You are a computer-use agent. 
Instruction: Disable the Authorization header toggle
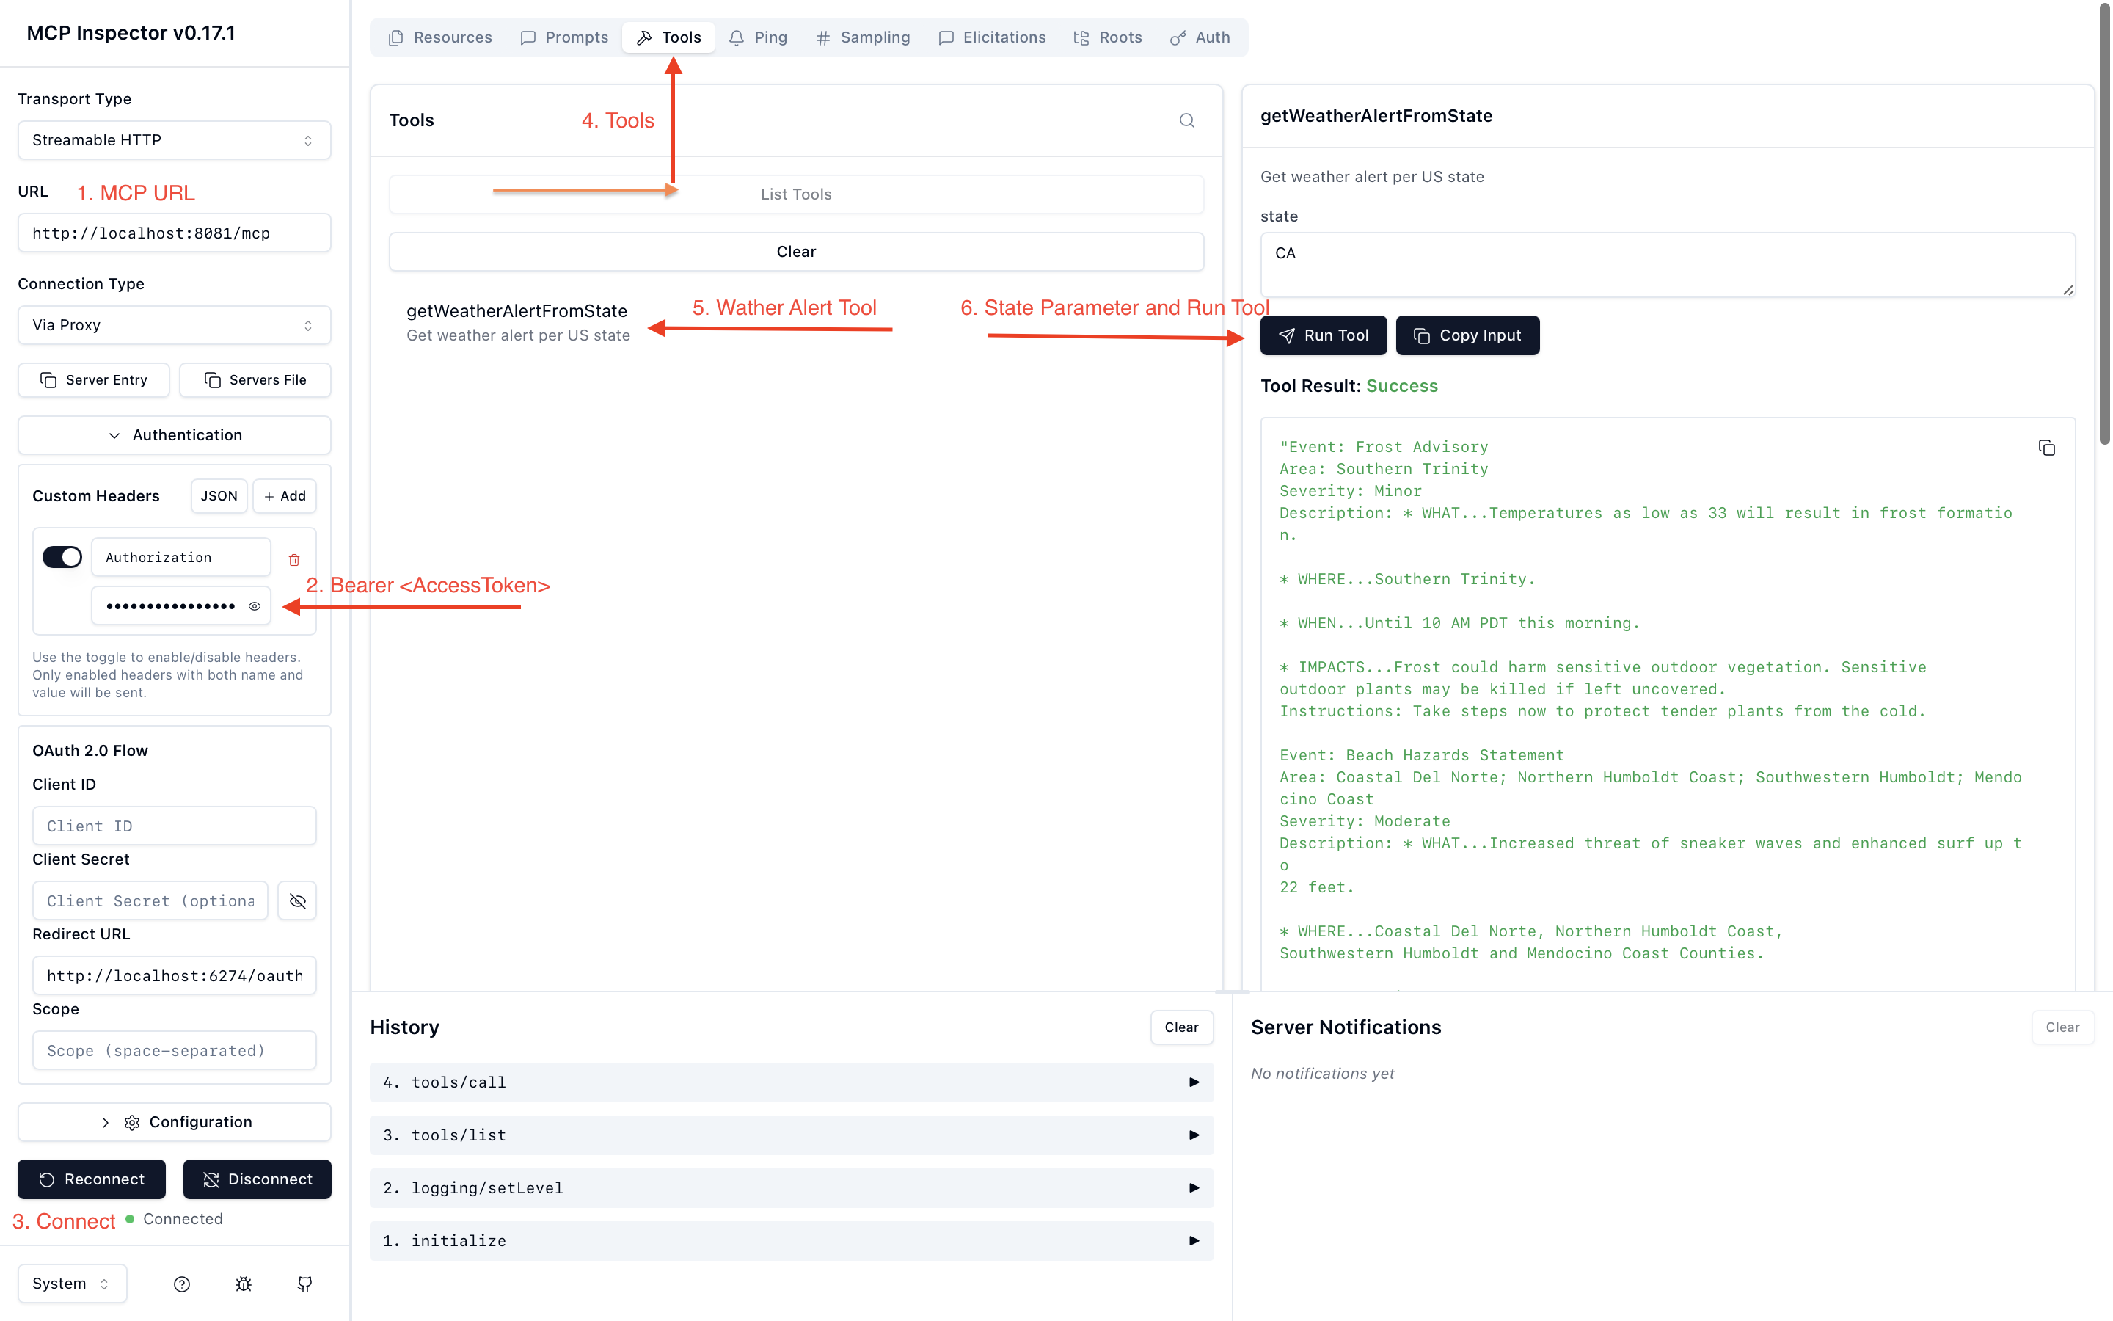[62, 556]
